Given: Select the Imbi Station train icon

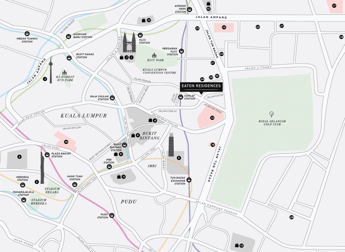Looking at the screenshot, I should (109, 167).
